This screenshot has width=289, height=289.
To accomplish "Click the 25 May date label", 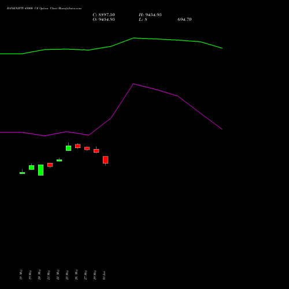I will [x=67, y=275].
